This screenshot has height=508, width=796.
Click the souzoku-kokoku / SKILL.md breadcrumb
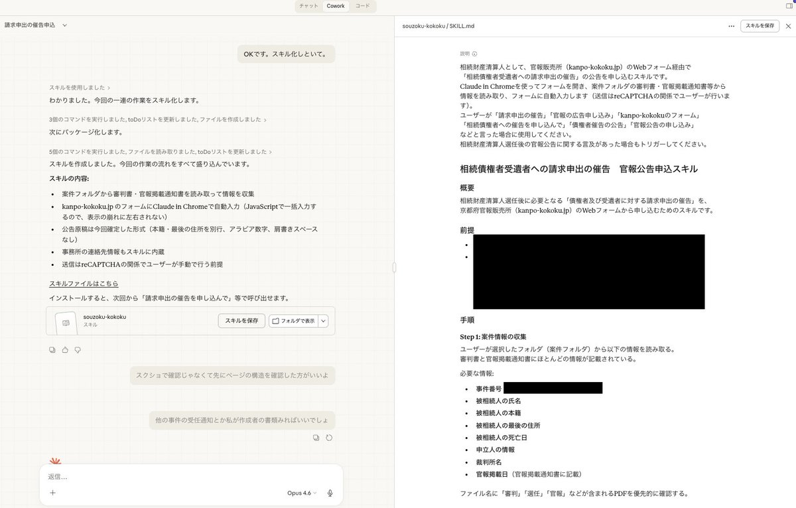(438, 26)
